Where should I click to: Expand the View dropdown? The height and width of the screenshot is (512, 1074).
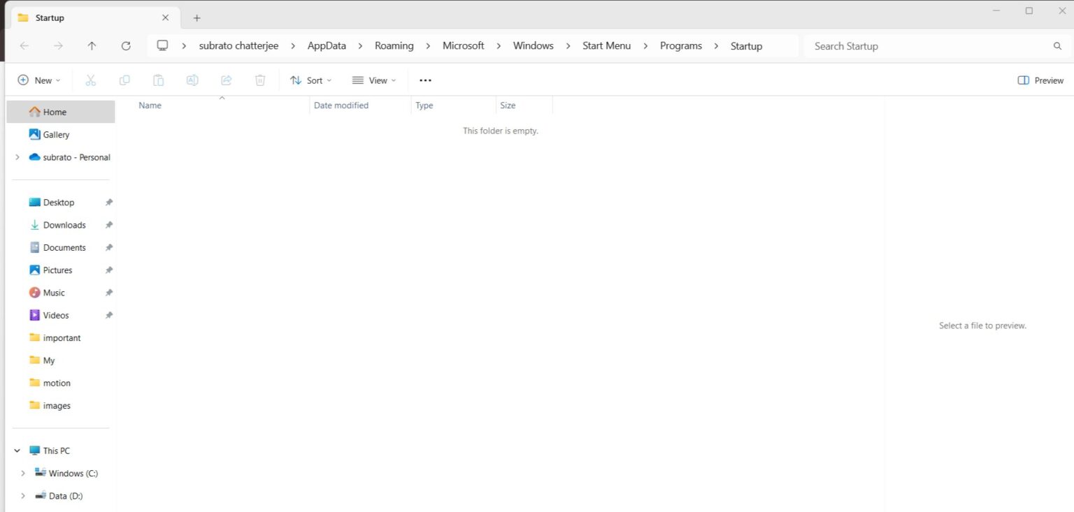(374, 80)
